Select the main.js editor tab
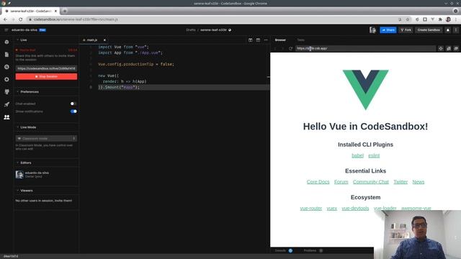The image size is (461, 259). (91, 40)
